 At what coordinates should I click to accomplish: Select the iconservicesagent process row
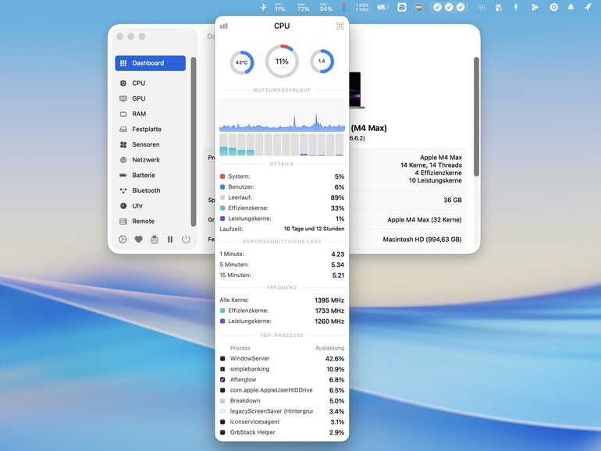pos(282,422)
